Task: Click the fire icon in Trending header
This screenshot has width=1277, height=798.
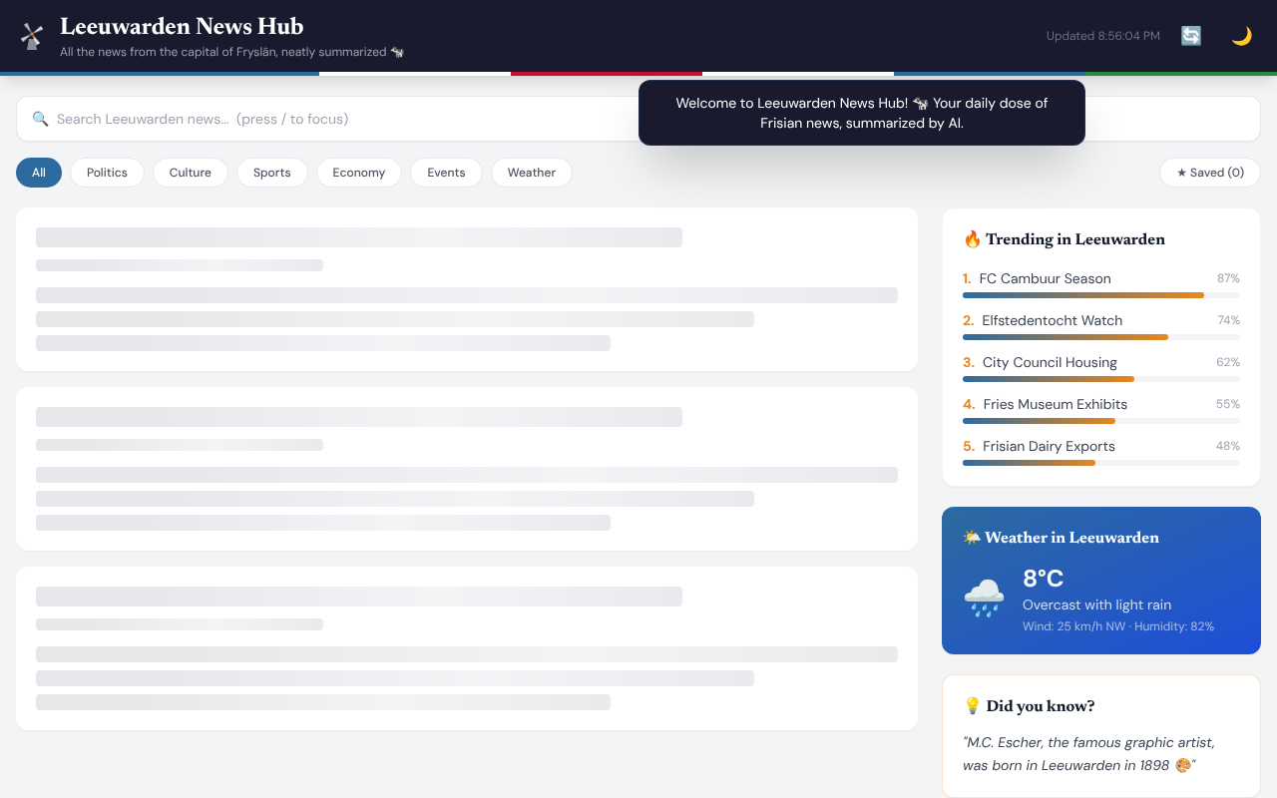Action: point(972,239)
